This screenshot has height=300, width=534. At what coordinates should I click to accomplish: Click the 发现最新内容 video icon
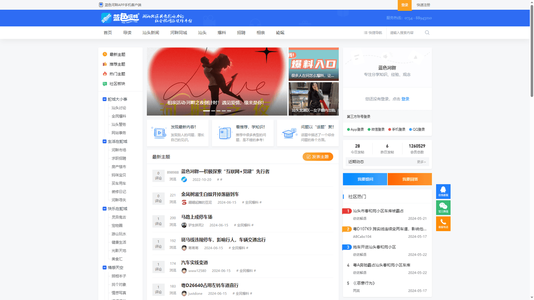[159, 133]
